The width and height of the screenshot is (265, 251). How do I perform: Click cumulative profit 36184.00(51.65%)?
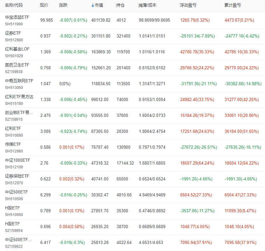[x=242, y=131]
